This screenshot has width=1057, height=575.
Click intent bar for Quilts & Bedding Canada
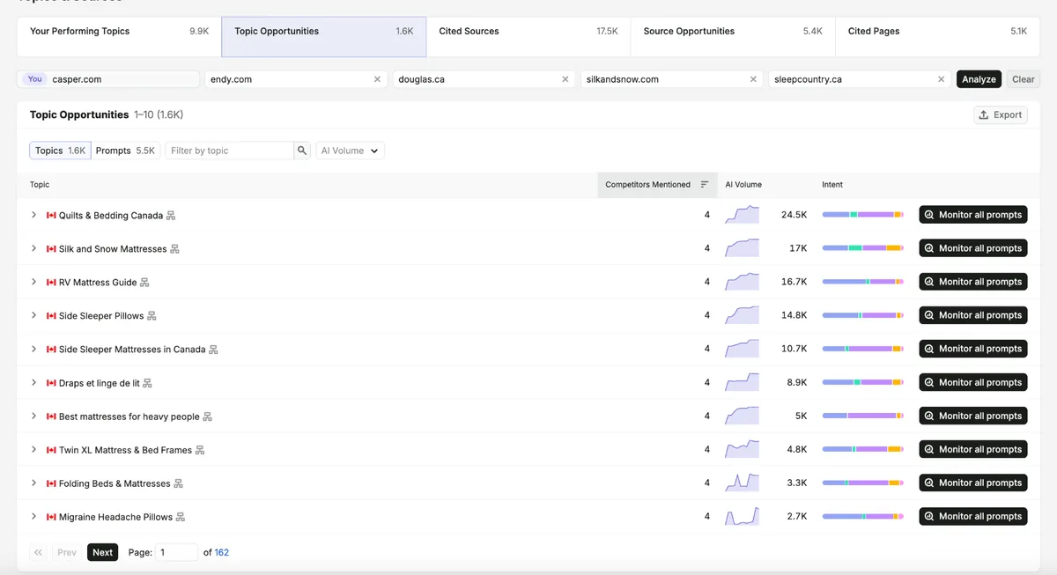point(863,215)
